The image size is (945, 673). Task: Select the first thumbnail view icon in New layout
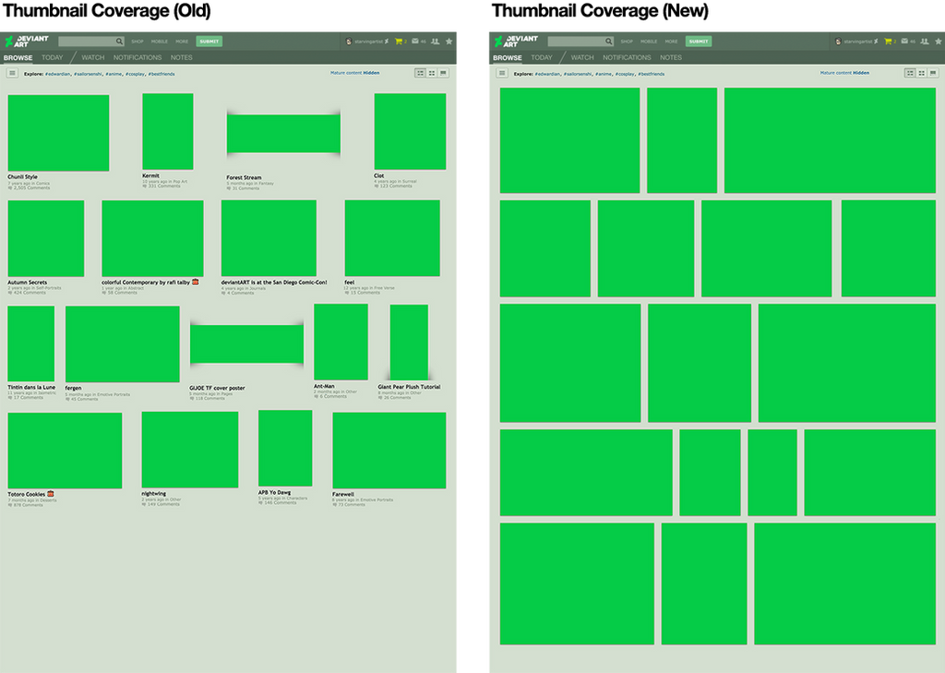(909, 73)
